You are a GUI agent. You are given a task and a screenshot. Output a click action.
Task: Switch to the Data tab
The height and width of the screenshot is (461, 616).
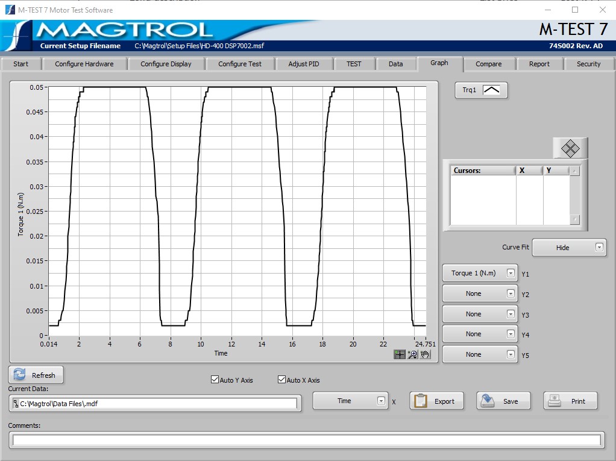tap(396, 63)
